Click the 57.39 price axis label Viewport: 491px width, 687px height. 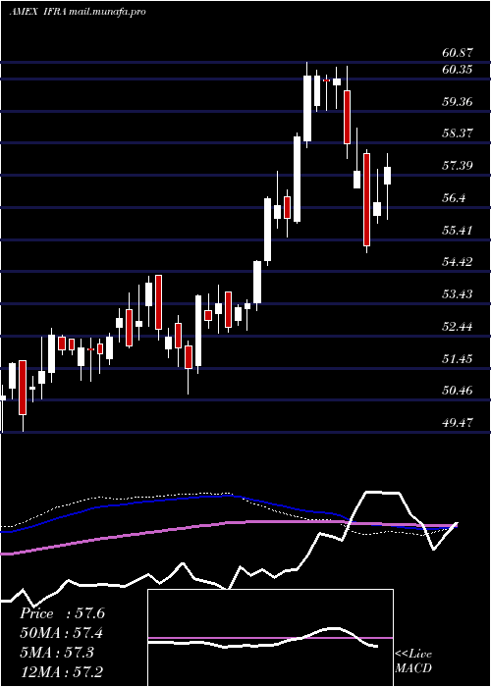coord(458,166)
